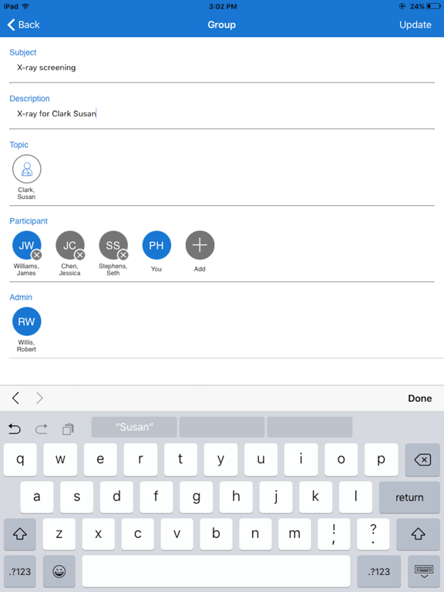Tap the question mark period key

tap(373, 534)
